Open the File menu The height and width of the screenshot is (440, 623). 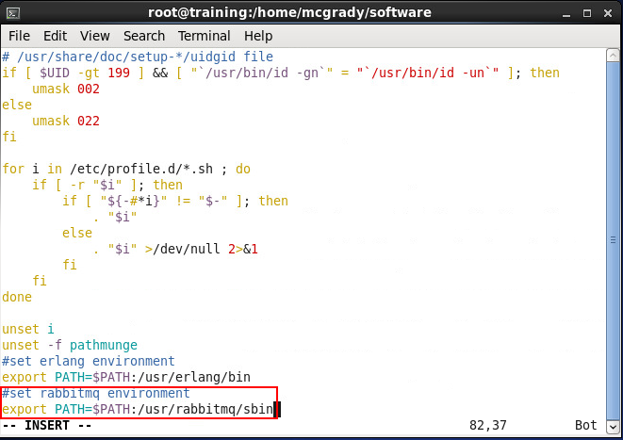(19, 36)
